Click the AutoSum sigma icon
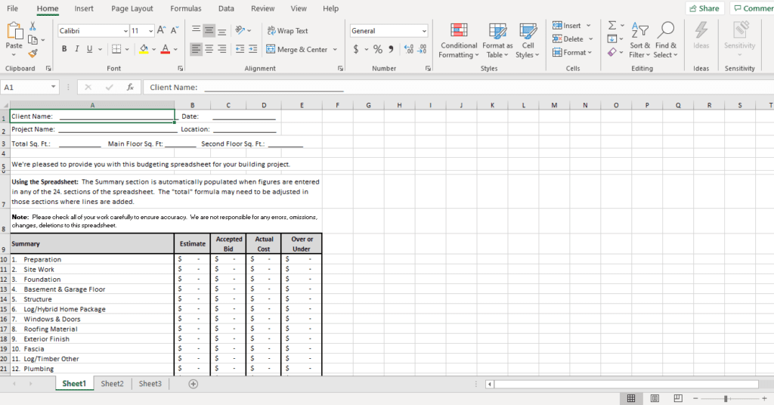Image resolution: width=774 pixels, height=405 pixels. click(612, 25)
